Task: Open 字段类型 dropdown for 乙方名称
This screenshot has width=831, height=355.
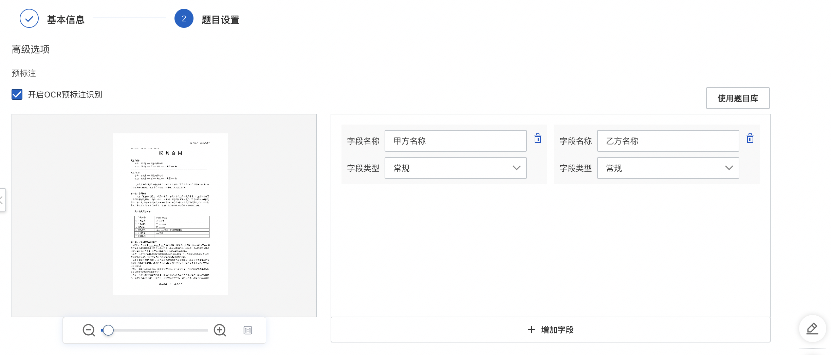Action: click(x=668, y=168)
